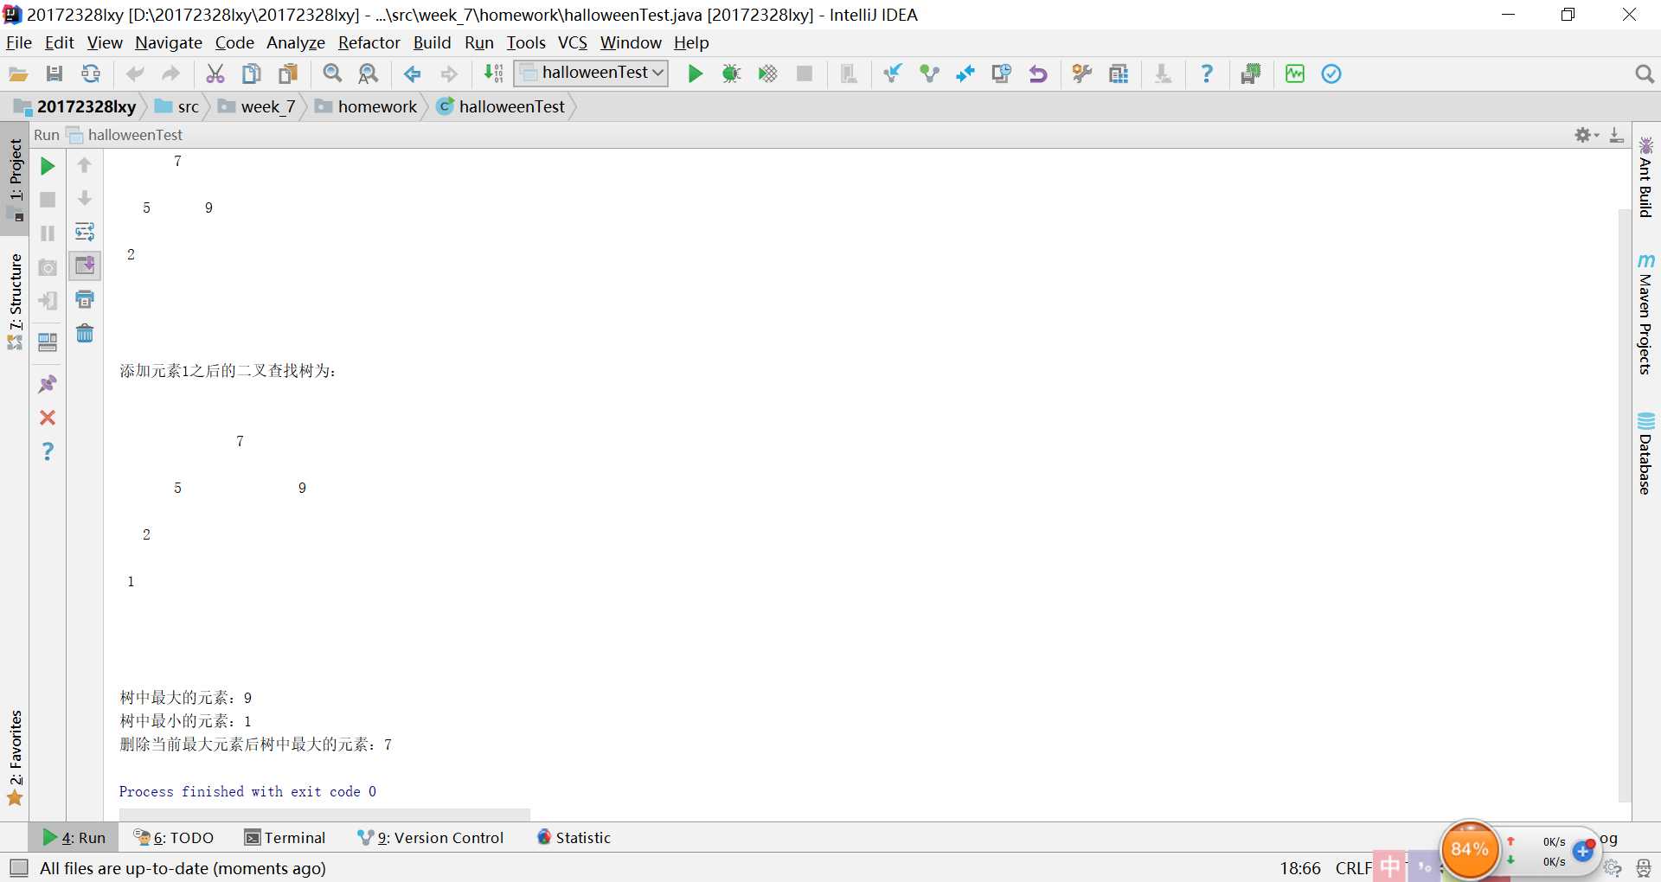Save all files with the disk icon
This screenshot has height=882, width=1661.
point(55,73)
